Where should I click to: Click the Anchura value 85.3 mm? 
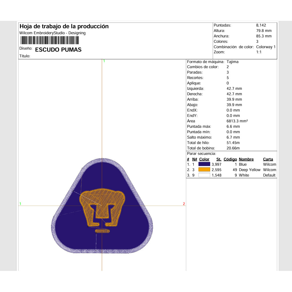(x=264, y=36)
